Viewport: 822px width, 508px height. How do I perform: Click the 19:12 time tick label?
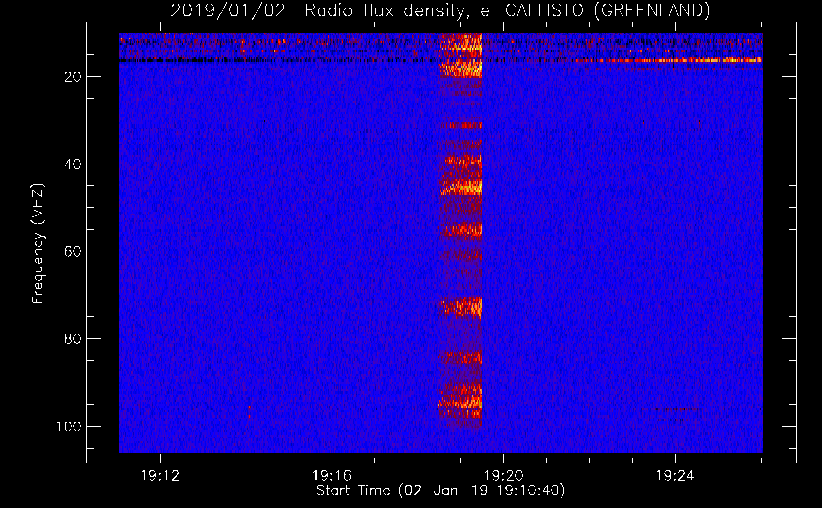(160, 476)
